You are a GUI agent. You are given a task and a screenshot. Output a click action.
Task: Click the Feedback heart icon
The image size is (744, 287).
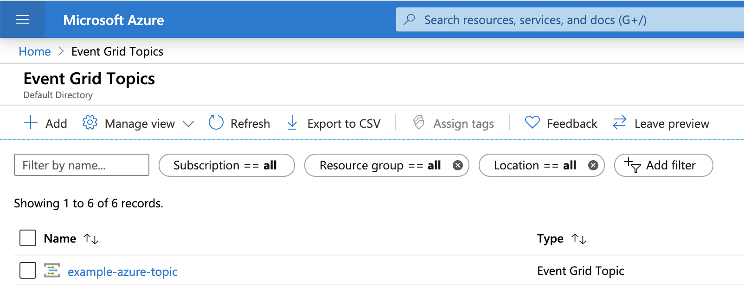pos(532,123)
